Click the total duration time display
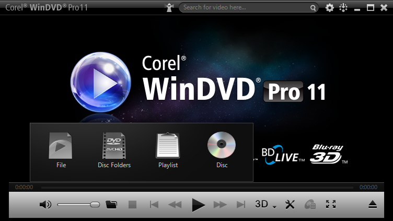Screen dimensions: 393x221 click(368, 187)
